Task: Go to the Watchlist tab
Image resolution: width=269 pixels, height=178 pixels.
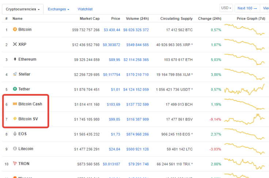Action: (x=85, y=9)
